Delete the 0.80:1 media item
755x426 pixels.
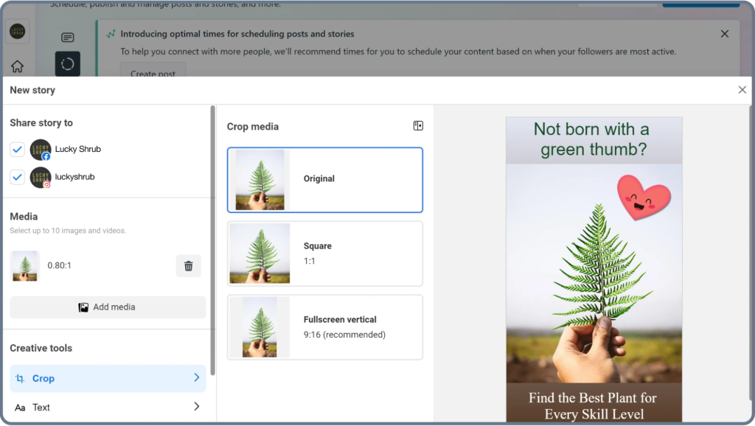tap(188, 266)
